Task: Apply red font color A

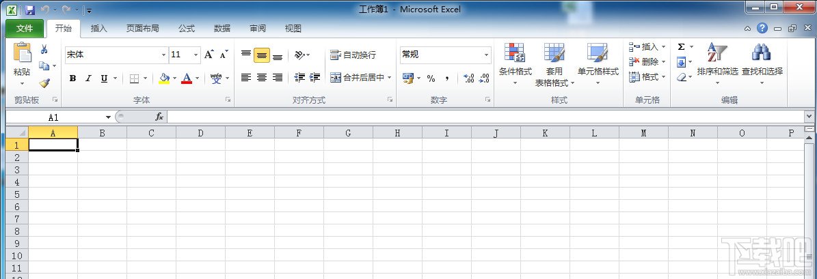Action: click(x=187, y=78)
